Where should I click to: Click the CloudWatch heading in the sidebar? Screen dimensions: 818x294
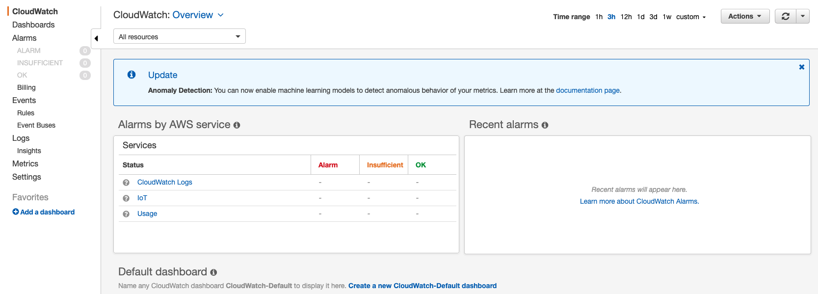pyautogui.click(x=35, y=11)
